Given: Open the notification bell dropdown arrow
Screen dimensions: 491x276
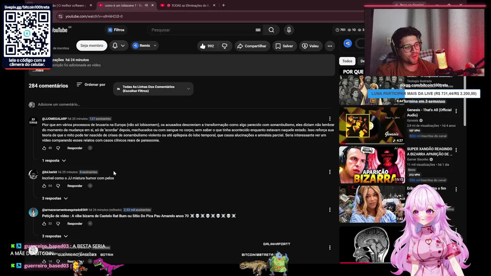Looking at the screenshot, I should 123,46.
